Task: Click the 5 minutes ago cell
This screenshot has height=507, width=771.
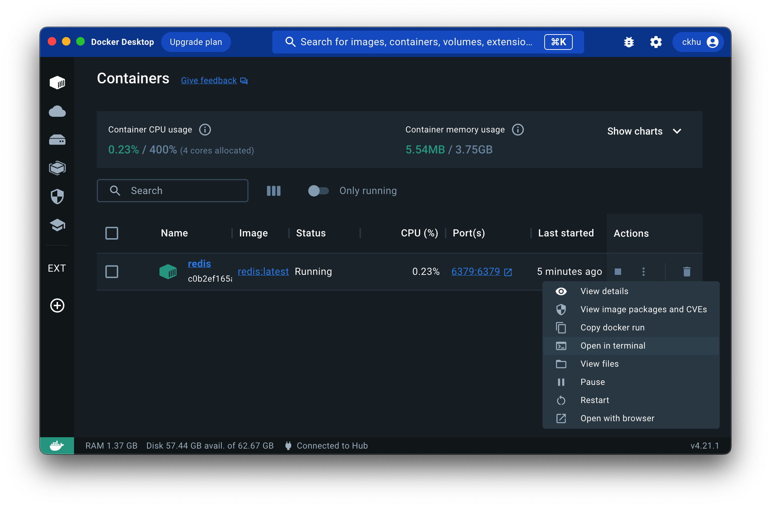Action: pyautogui.click(x=569, y=272)
